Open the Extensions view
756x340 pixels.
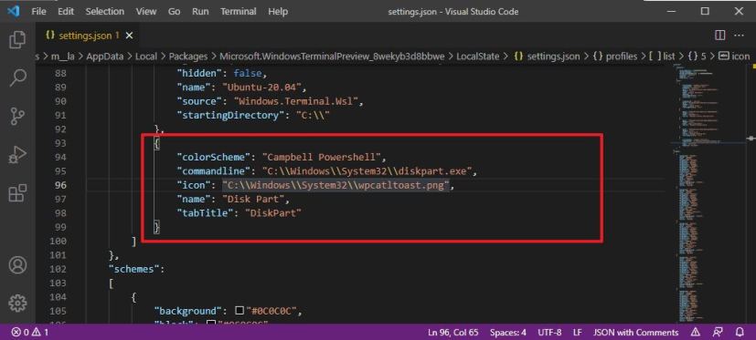click(x=17, y=193)
